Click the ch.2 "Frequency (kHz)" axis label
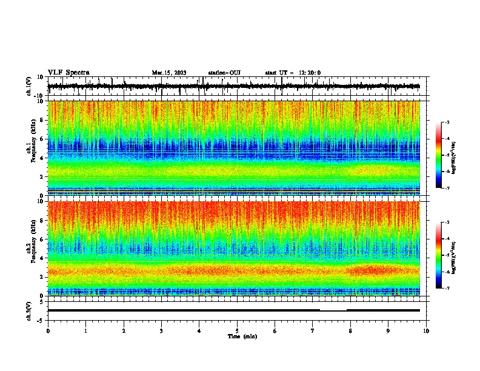The height and width of the screenshot is (371, 480). tap(34, 241)
